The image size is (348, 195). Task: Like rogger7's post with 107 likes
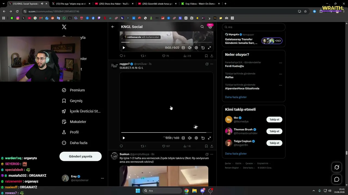[166, 146]
